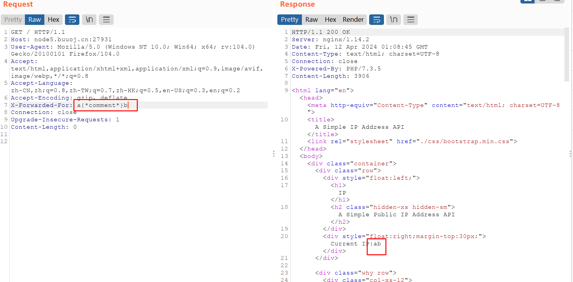Click Connection: close in the Request panel
The image size is (573, 282).
[44, 112]
